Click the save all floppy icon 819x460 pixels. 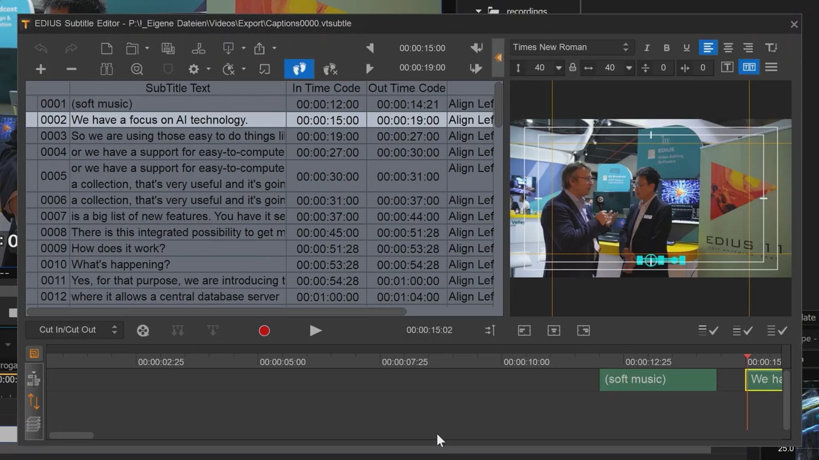(168, 48)
